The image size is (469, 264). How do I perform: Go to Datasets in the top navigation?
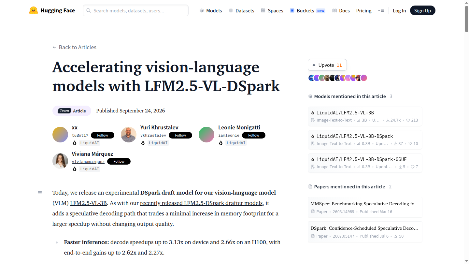(241, 10)
